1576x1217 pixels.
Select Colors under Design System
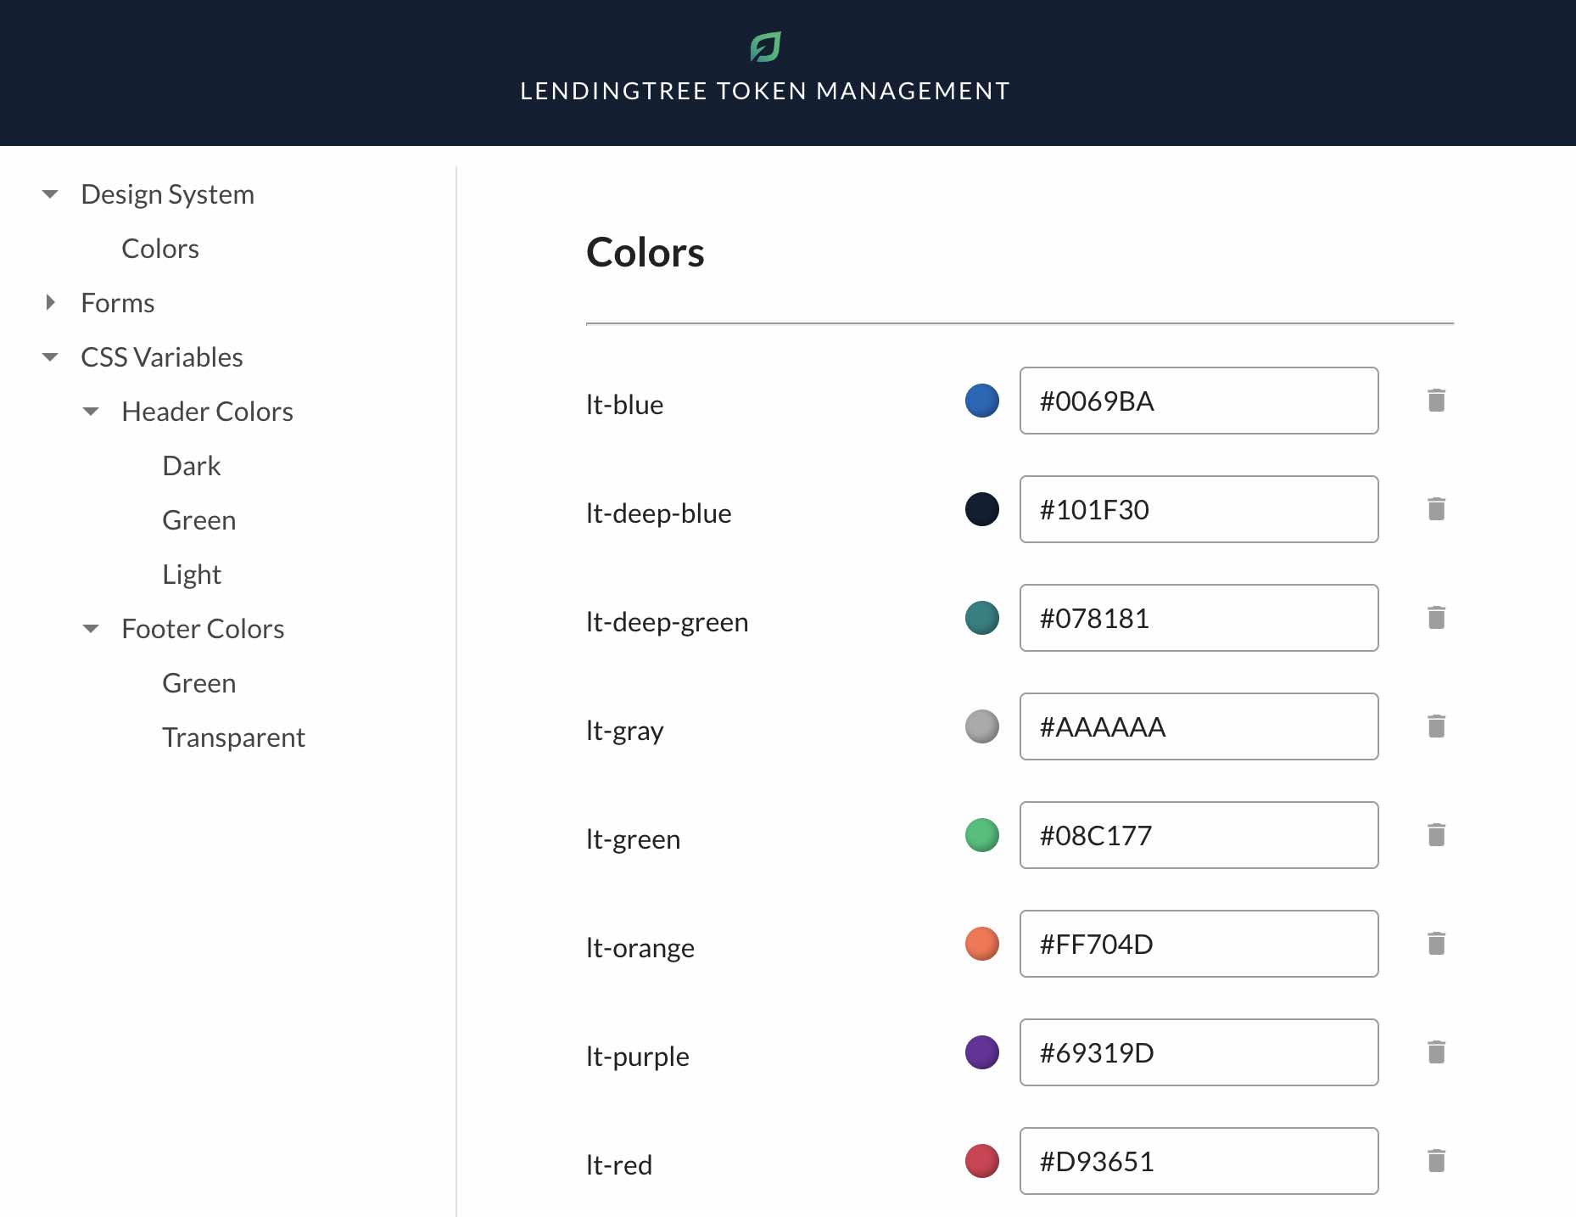(160, 249)
